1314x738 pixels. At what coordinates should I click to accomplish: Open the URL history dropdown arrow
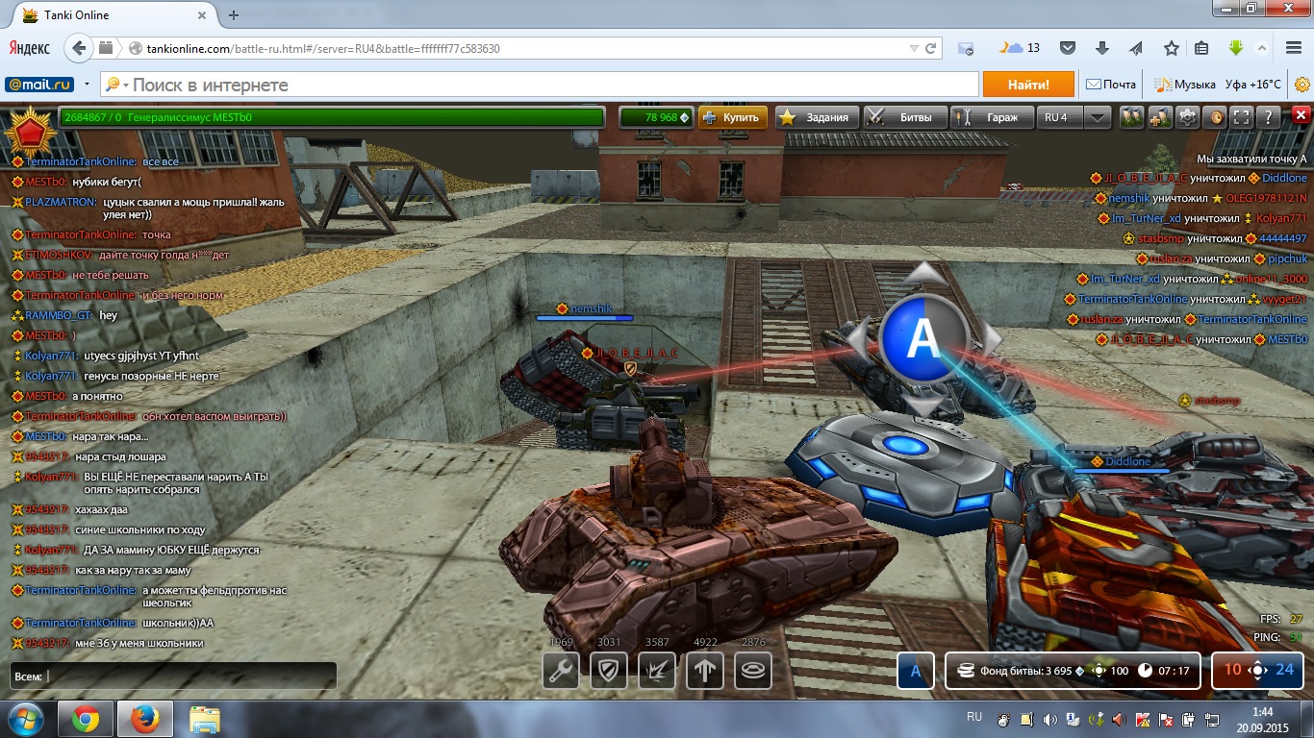[914, 48]
